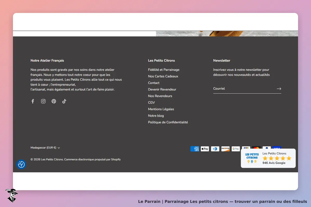This screenshot has width=311, height=207.
Task: Visit the Notre blog link
Action: 156,116
